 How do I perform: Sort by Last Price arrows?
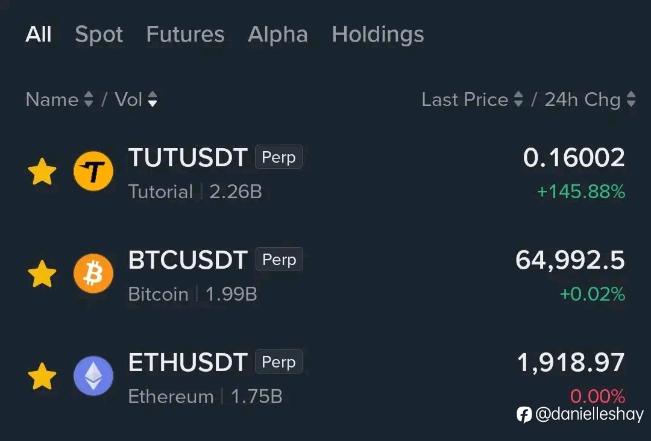click(518, 99)
